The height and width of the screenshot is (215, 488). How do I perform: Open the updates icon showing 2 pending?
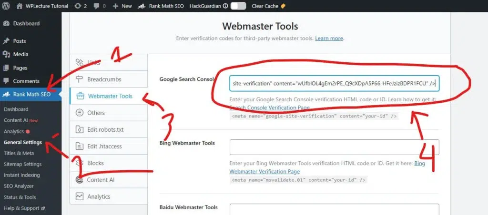pyautogui.click(x=79, y=6)
